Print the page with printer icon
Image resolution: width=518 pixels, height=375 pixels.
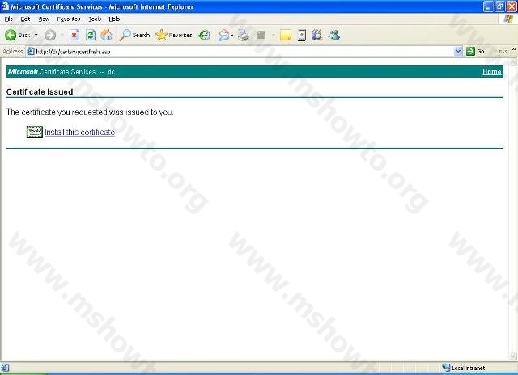[244, 35]
